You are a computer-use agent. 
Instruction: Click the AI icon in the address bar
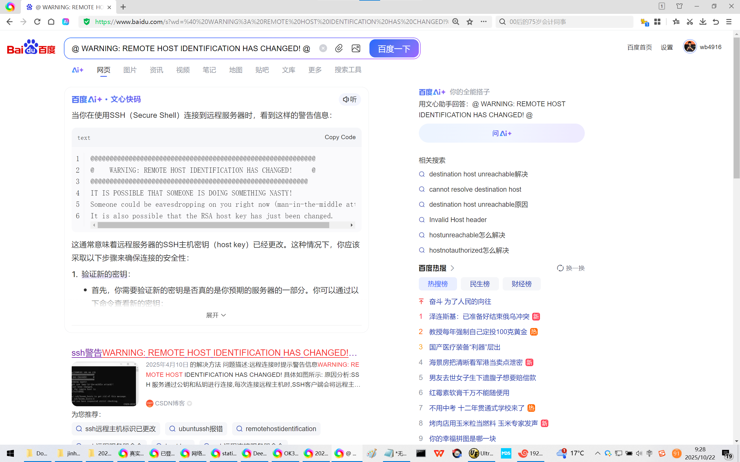(65, 22)
